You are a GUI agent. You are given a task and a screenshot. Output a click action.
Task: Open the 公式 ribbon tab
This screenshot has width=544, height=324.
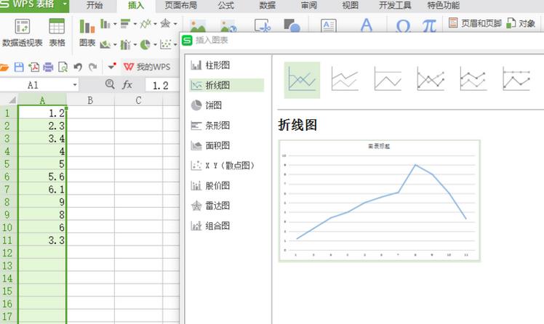(226, 5)
